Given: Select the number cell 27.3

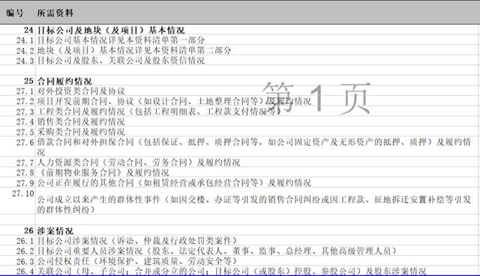Looking at the screenshot, I should pos(25,111).
